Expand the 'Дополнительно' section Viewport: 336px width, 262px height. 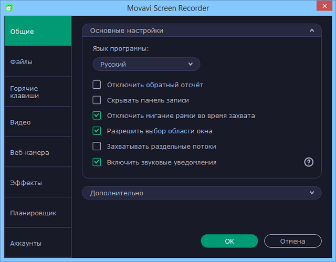202,193
